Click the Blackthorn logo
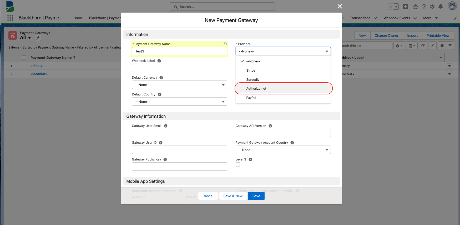The image size is (460, 225). [10, 7]
